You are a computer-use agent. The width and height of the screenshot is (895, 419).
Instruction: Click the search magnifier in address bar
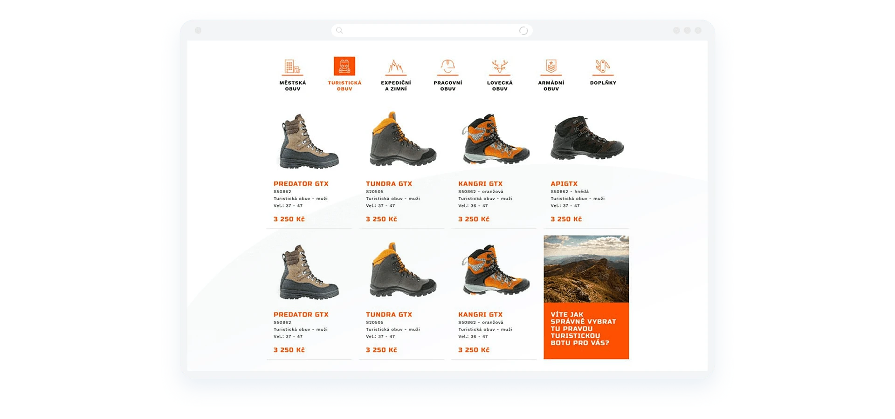340,31
